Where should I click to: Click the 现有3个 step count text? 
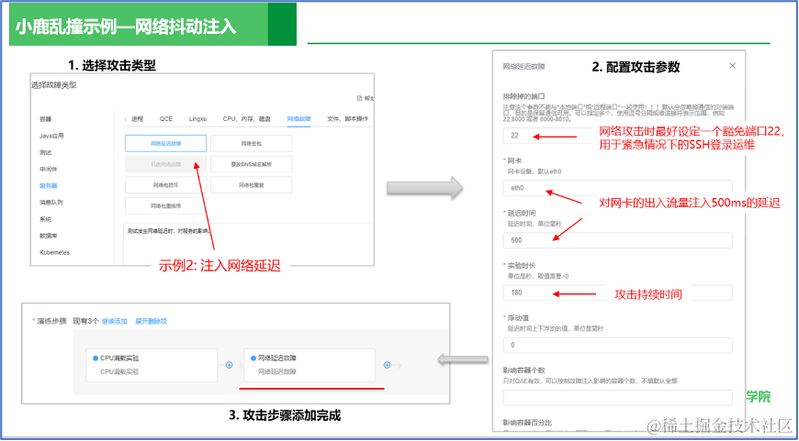click(x=85, y=322)
